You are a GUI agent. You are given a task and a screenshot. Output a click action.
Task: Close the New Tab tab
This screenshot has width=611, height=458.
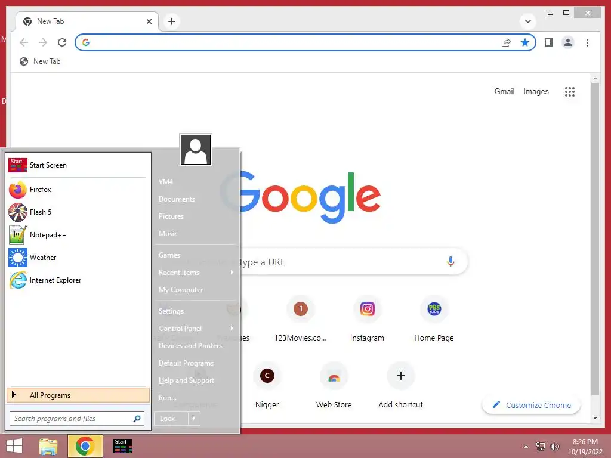pyautogui.click(x=149, y=22)
